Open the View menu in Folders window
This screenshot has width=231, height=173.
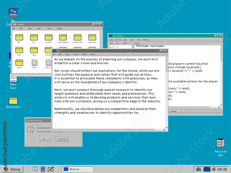click(x=49, y=29)
